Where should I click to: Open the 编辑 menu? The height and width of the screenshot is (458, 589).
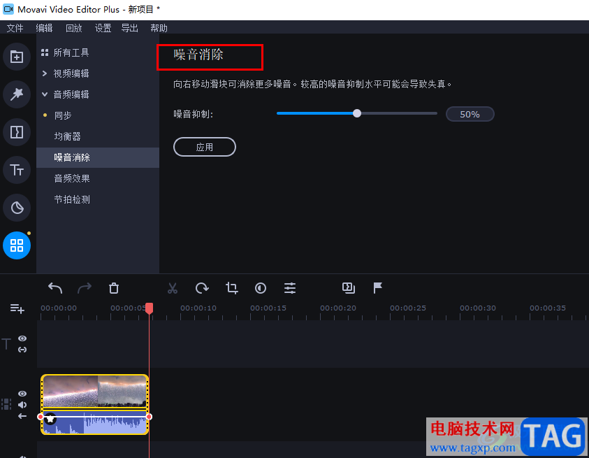coord(44,28)
